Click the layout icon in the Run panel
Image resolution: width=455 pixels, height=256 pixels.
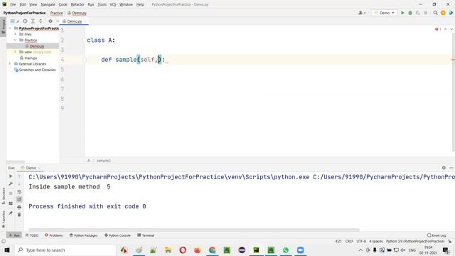coord(11,203)
